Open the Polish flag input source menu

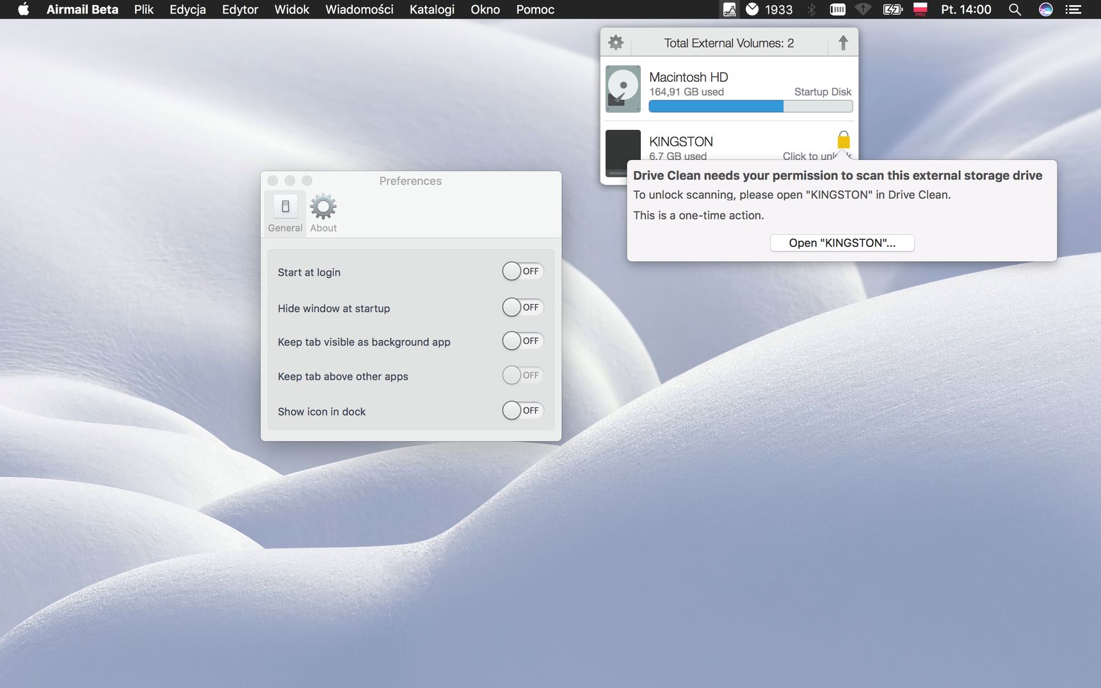click(x=920, y=10)
